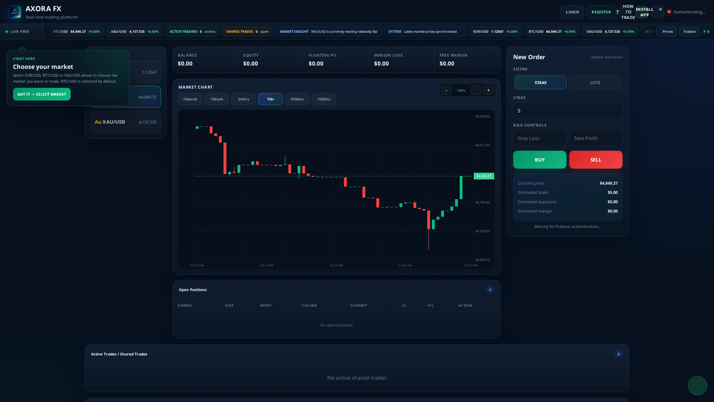This screenshot has width=714, height=402.
Task: Click the Margin Loss stat
Action: pyautogui.click(x=402, y=60)
